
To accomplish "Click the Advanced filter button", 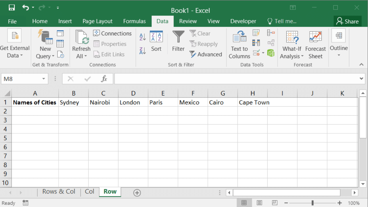I will pyautogui.click(x=206, y=54).
